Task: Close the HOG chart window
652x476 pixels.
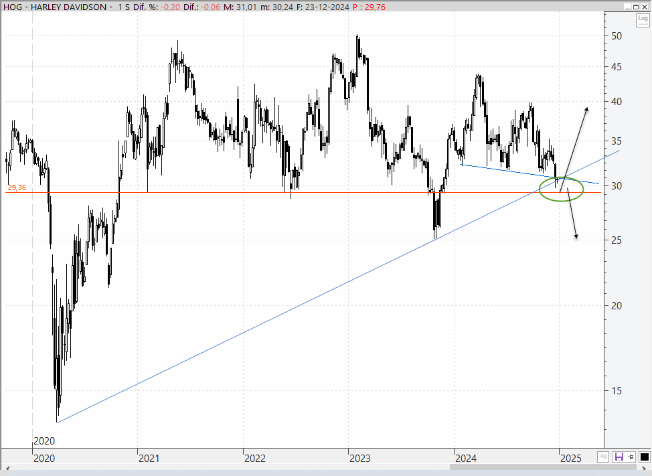Action: (644, 7)
